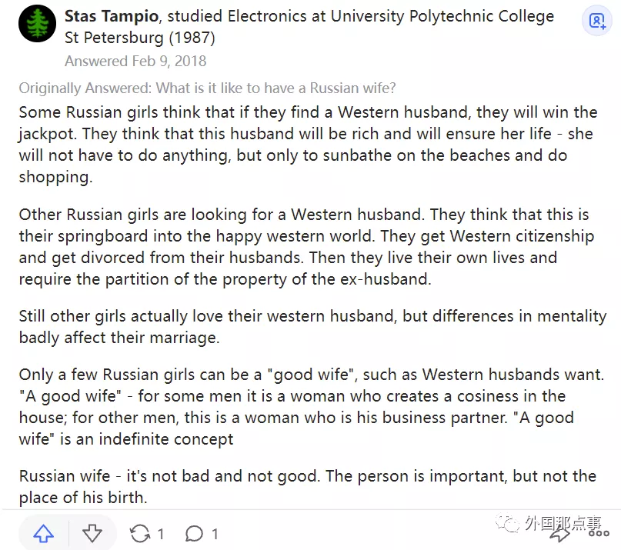
Task: Open the 'Originally Answered' question text
Action: coord(207,88)
